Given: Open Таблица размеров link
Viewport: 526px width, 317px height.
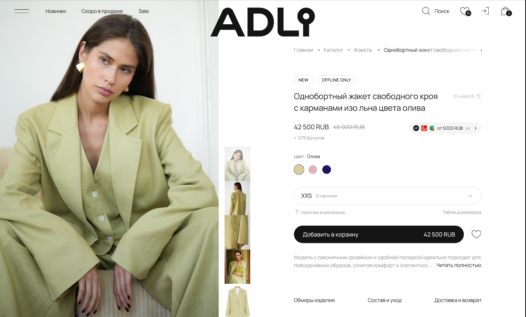Looking at the screenshot, I should (x=462, y=212).
